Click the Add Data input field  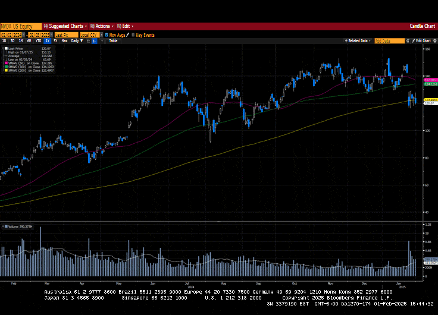coord(388,40)
